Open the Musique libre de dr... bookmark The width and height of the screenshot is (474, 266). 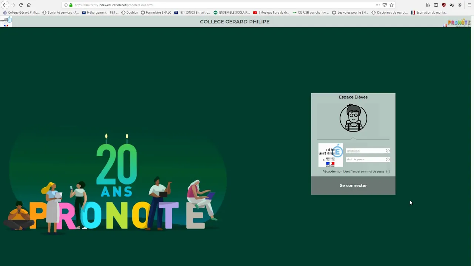pos(271,12)
